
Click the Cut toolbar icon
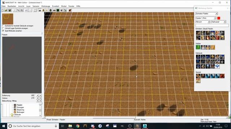click(x=14, y=10)
